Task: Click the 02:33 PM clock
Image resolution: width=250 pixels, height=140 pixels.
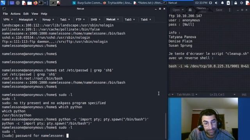Action: (x=201, y=3)
